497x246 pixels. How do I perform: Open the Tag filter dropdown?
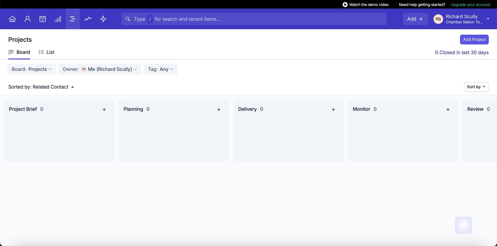click(x=160, y=69)
